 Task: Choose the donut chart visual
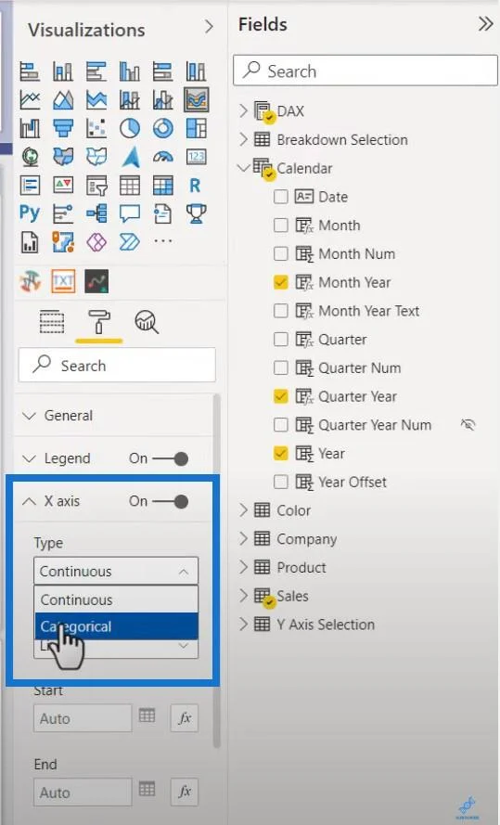click(x=163, y=128)
